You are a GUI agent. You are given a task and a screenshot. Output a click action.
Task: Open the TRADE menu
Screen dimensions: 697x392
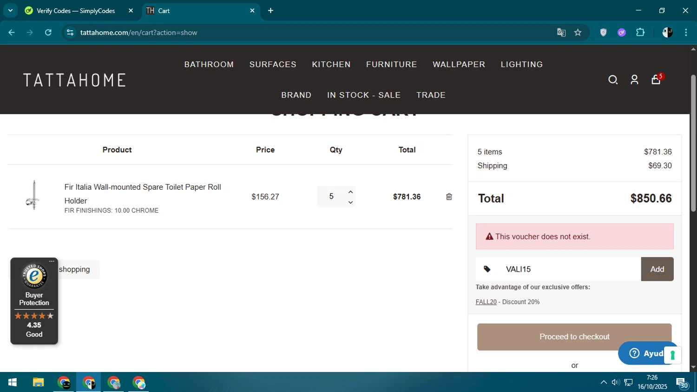pos(431,95)
